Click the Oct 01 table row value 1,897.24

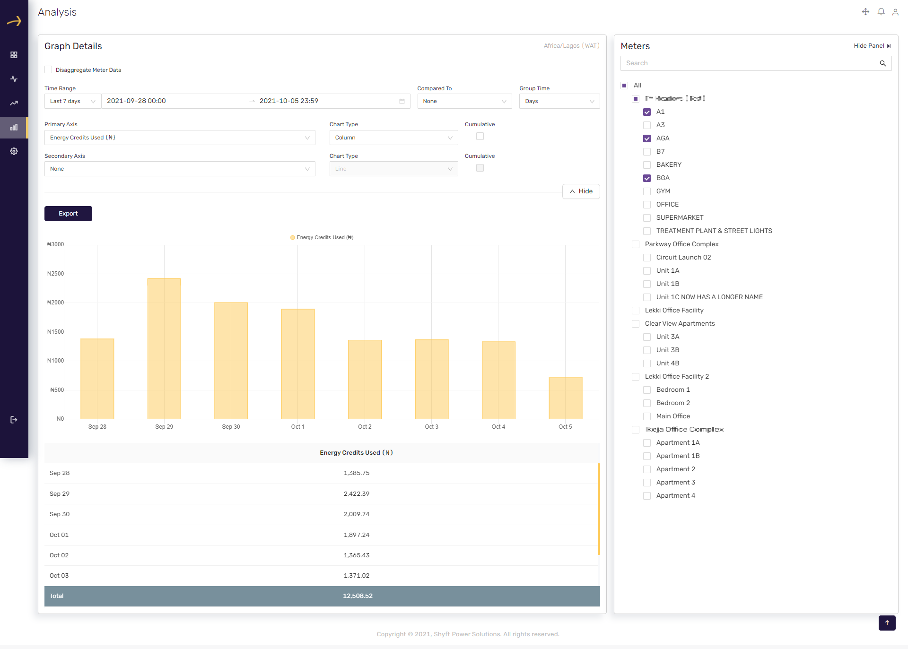(x=357, y=535)
